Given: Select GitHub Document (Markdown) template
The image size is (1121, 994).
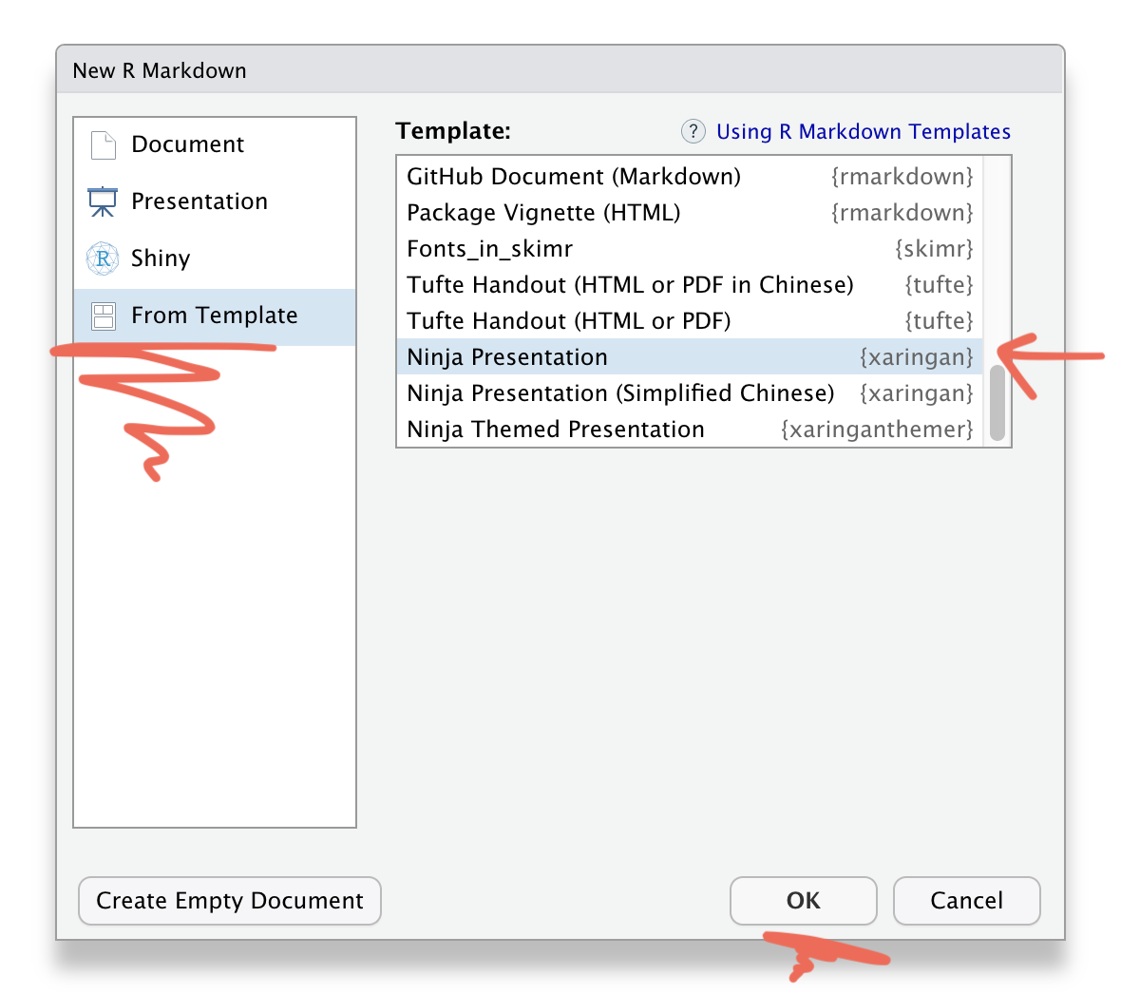Looking at the screenshot, I should click(x=690, y=177).
